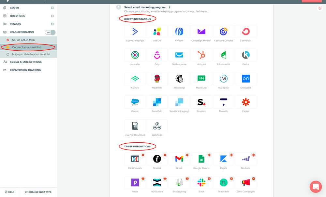This screenshot has width=326, height=197.
Task: Expand the Questions section plus icon
Action: point(52,16)
